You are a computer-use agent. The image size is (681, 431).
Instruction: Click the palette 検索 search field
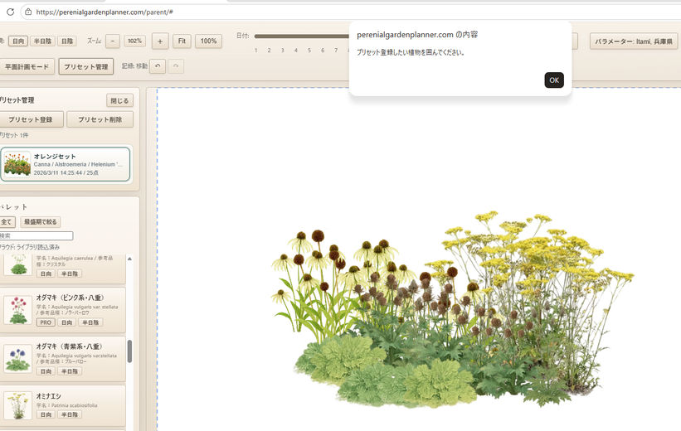36,235
